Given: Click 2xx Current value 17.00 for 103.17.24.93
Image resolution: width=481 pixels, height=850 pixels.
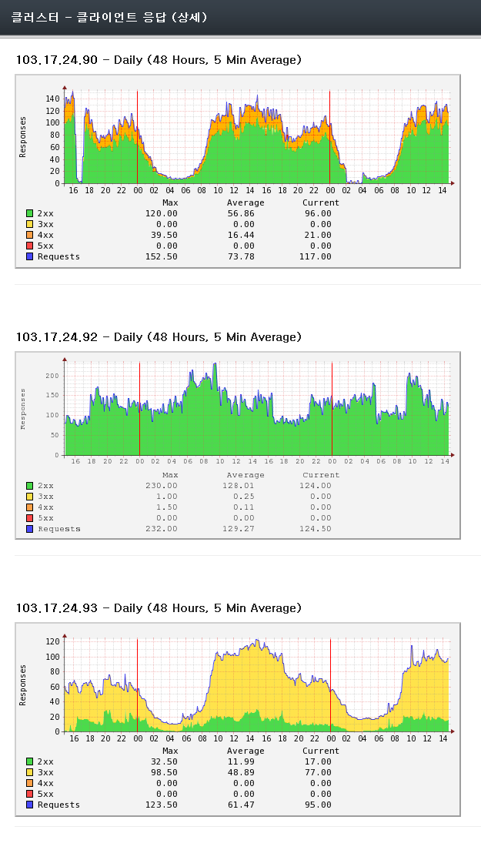Looking at the screenshot, I should click(x=318, y=761).
